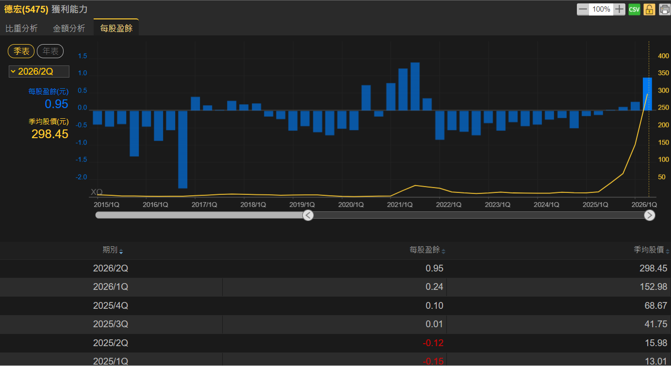Click the 0.01 EPS cell
This screenshot has height=366, width=671.
point(434,324)
